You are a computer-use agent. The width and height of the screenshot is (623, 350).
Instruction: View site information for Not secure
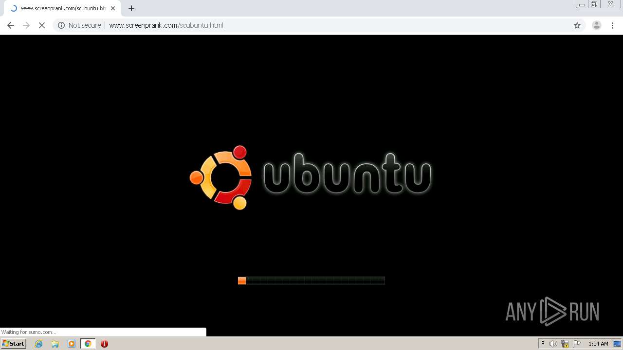click(x=79, y=25)
